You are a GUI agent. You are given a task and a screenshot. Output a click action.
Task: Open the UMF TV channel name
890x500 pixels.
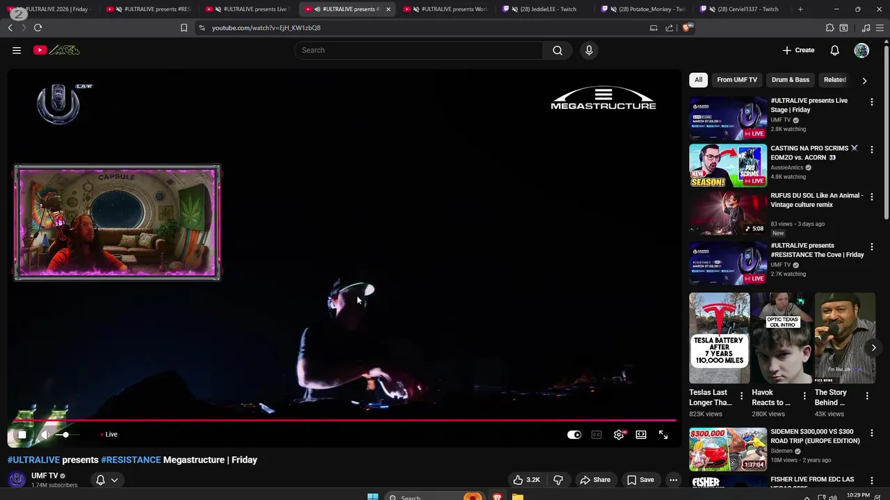[44, 476]
